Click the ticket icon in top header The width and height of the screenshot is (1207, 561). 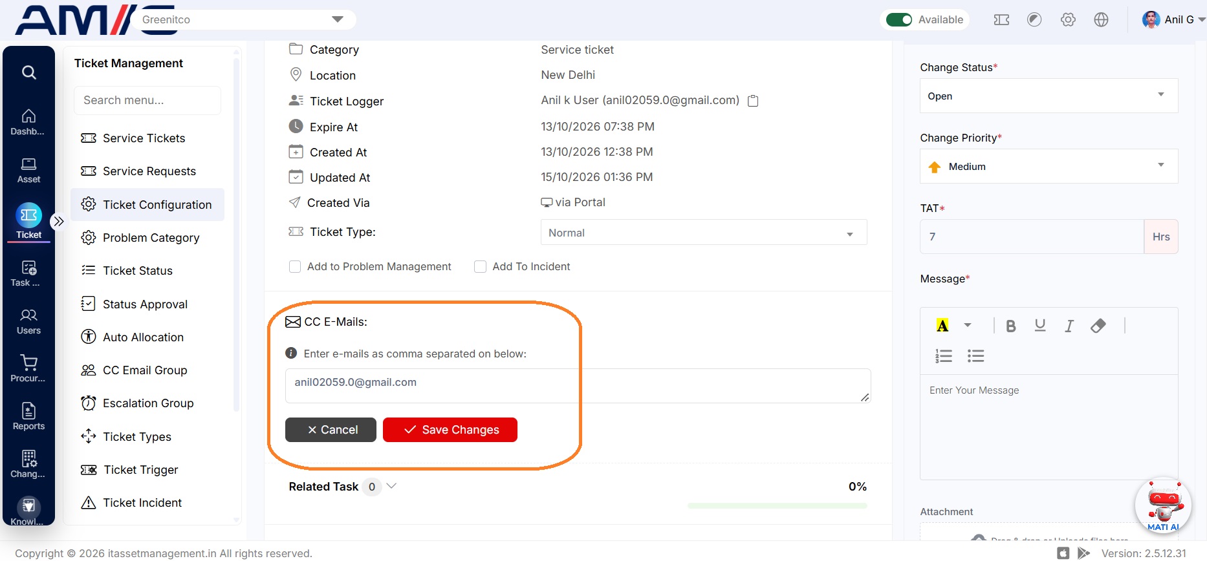click(1001, 19)
